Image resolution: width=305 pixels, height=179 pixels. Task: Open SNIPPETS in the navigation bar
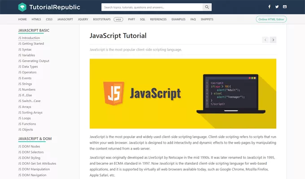pos(207,19)
